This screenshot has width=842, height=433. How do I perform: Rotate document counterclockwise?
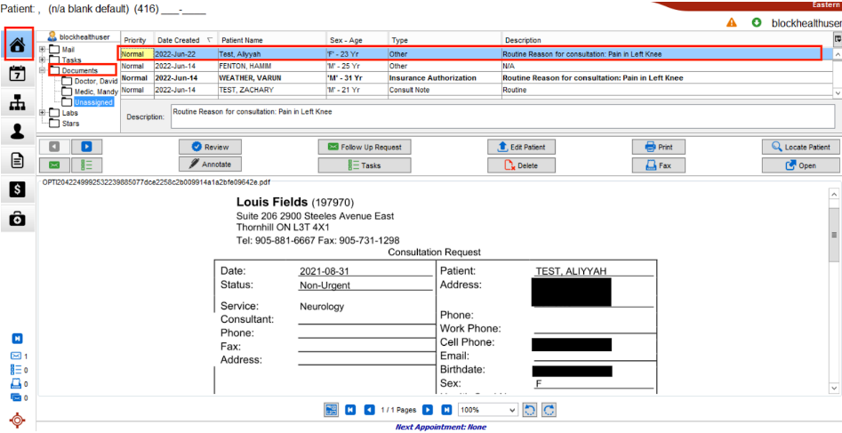click(x=529, y=410)
